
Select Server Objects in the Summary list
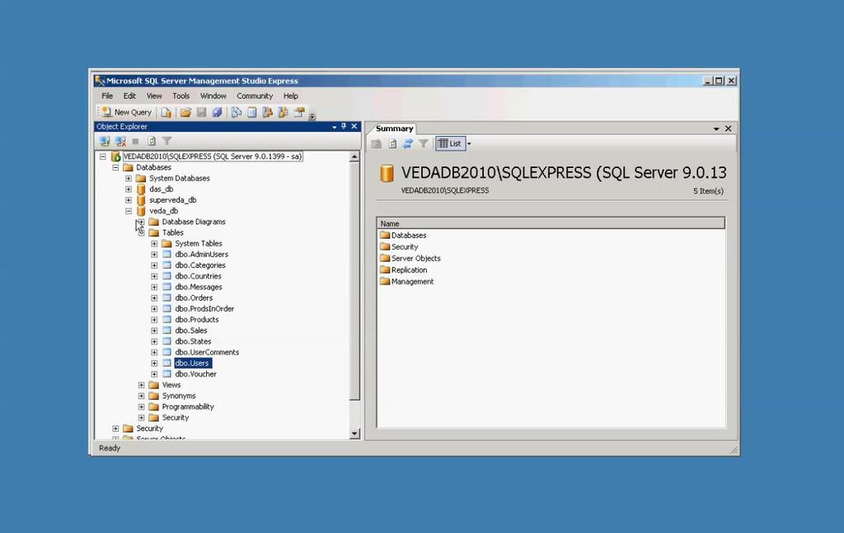point(416,259)
